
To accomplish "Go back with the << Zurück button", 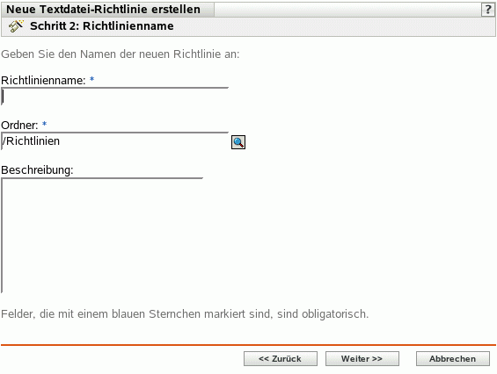I will pyautogui.click(x=281, y=358).
